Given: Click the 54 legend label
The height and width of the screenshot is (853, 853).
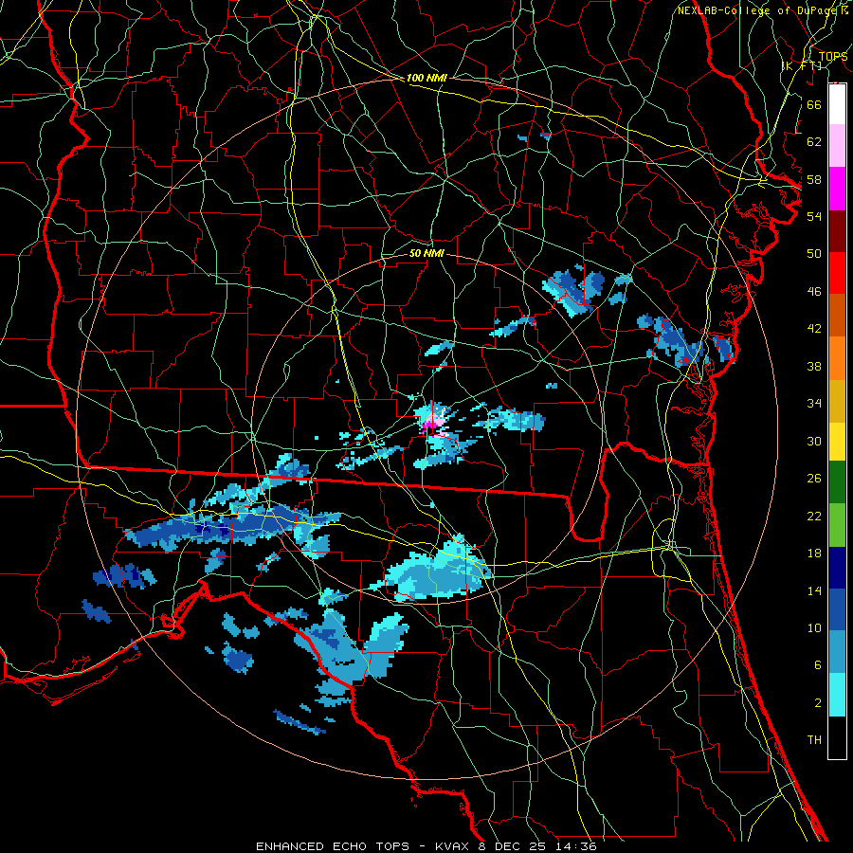Looking at the screenshot, I should [814, 216].
